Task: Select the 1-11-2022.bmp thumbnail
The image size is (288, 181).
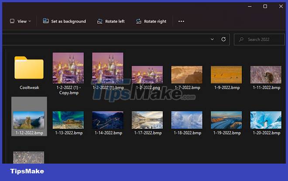Action: click(266, 75)
